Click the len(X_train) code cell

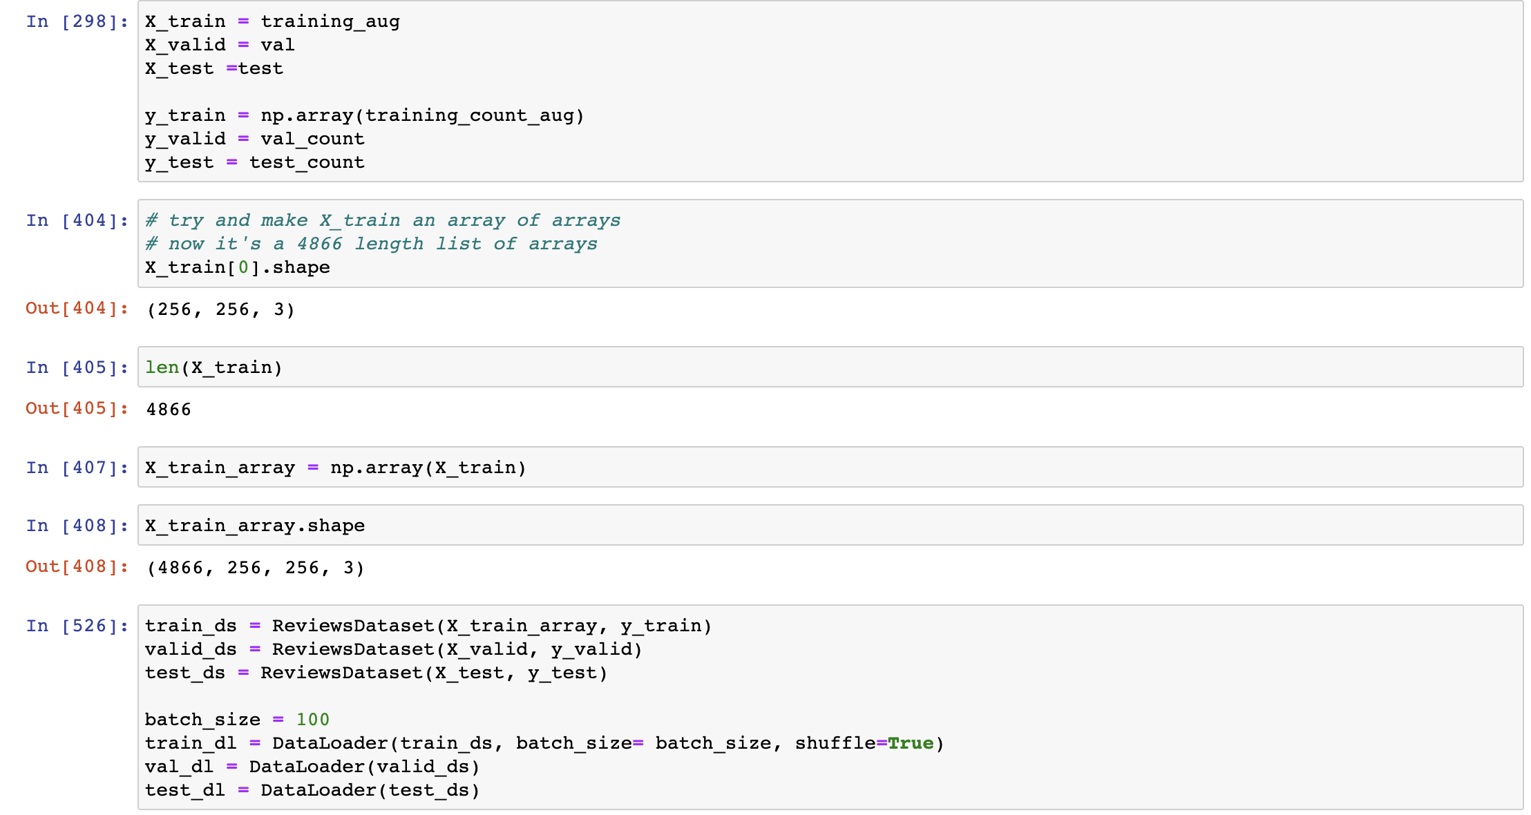click(x=213, y=367)
